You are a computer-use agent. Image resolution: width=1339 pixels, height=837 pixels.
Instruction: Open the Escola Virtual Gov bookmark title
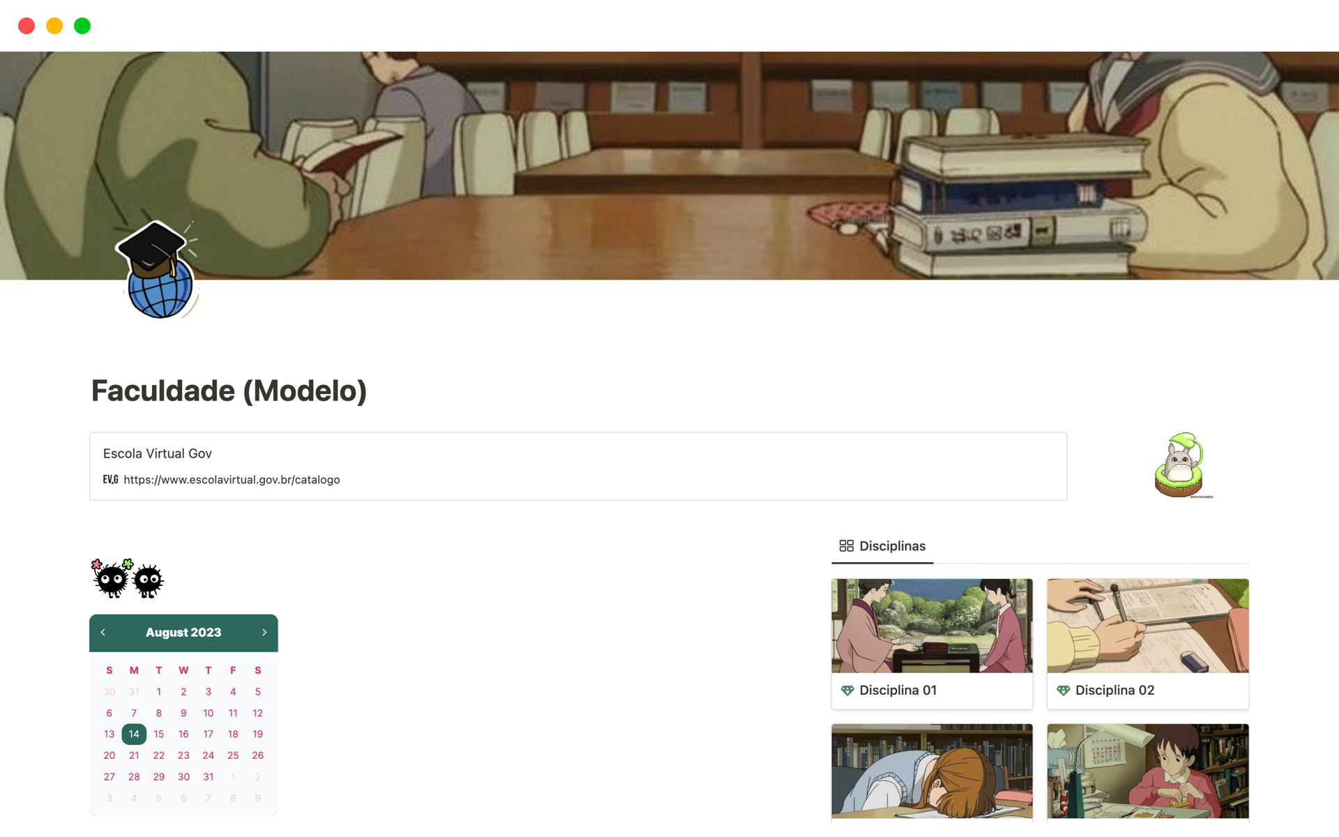[x=158, y=453]
